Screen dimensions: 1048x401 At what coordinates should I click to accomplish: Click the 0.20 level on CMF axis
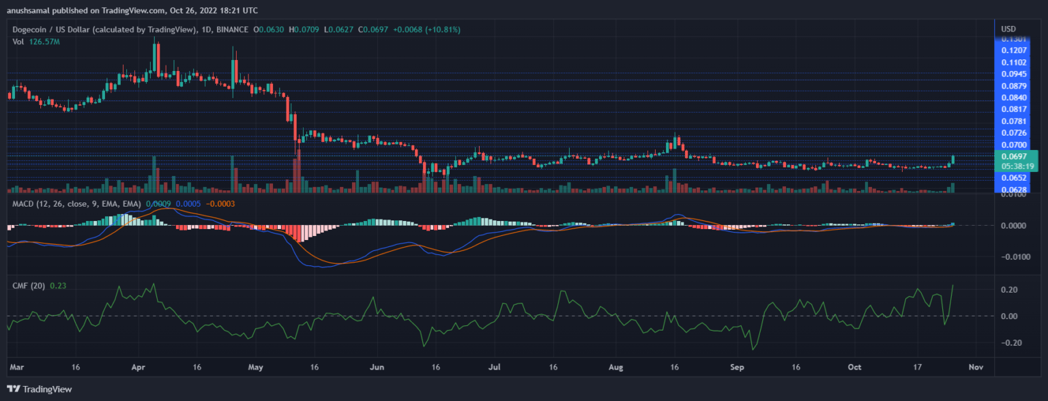(1010, 290)
